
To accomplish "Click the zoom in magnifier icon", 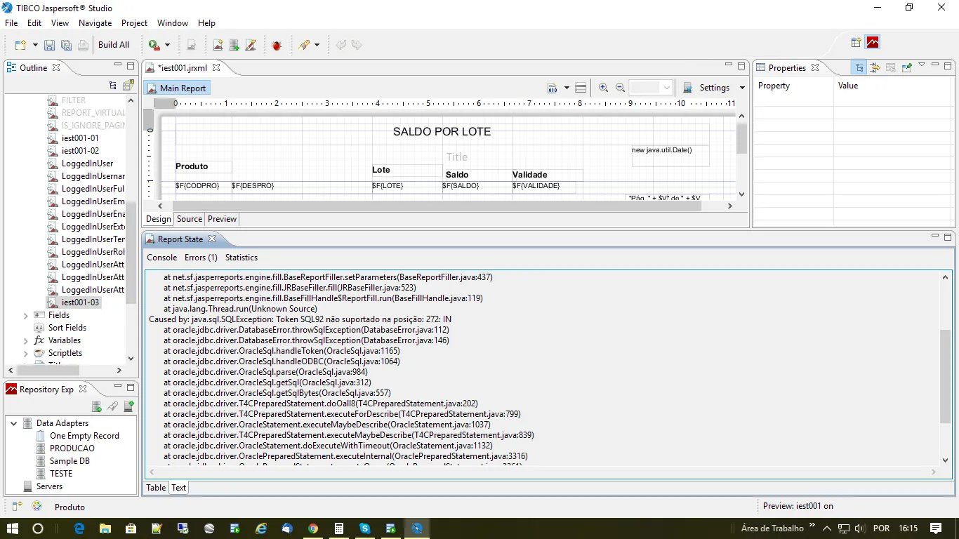I will pyautogui.click(x=603, y=88).
